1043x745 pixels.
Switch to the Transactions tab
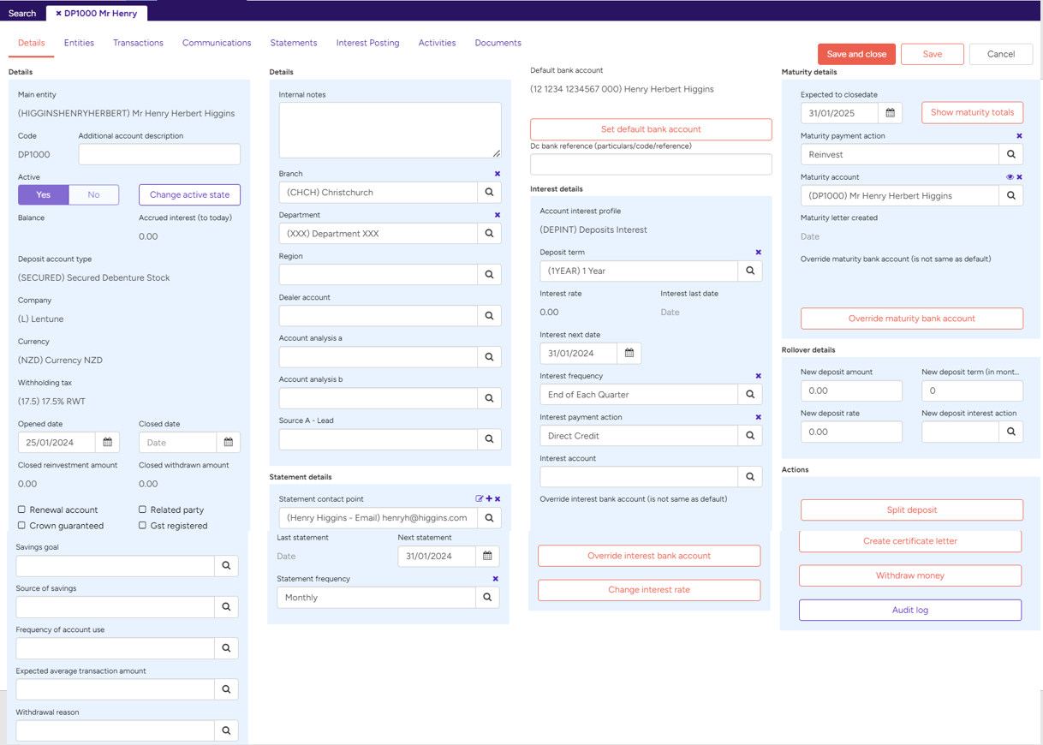[x=138, y=43]
